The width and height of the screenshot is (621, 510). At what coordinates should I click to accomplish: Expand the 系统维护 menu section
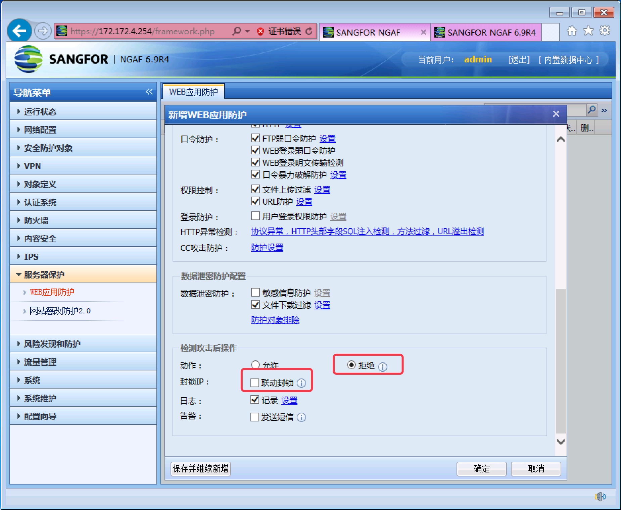click(83, 398)
